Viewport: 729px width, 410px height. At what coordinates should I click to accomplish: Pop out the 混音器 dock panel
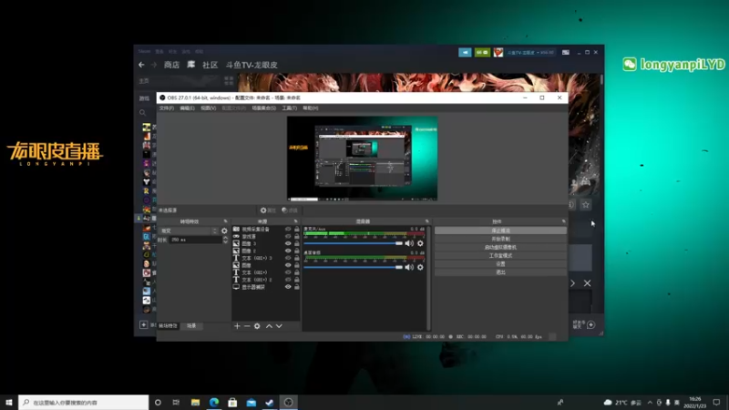[x=426, y=221]
